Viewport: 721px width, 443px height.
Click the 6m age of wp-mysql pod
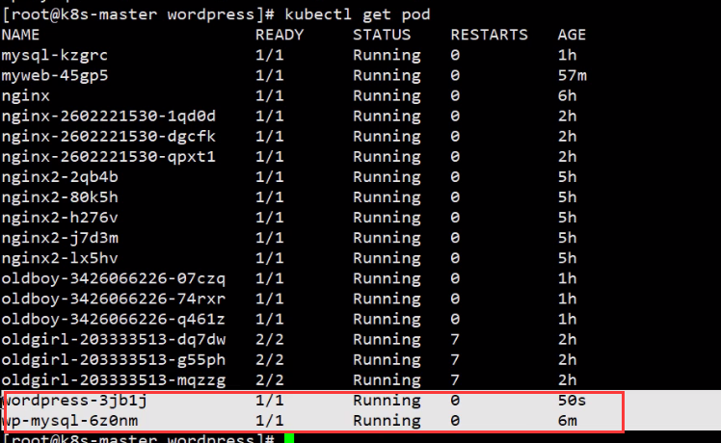click(x=567, y=421)
